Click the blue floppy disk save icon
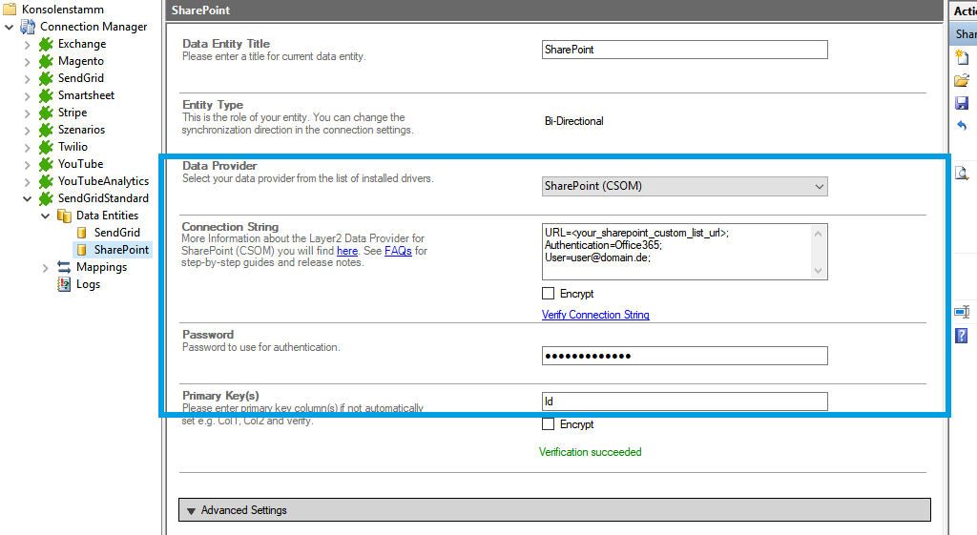 pos(962,103)
